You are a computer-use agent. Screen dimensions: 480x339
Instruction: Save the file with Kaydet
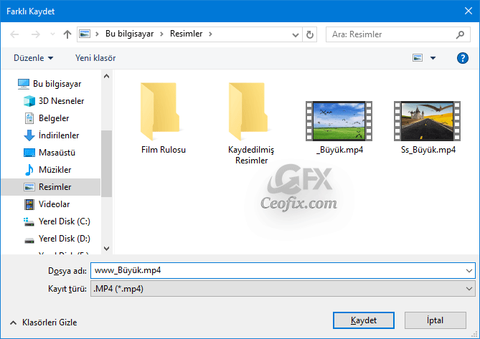click(363, 320)
